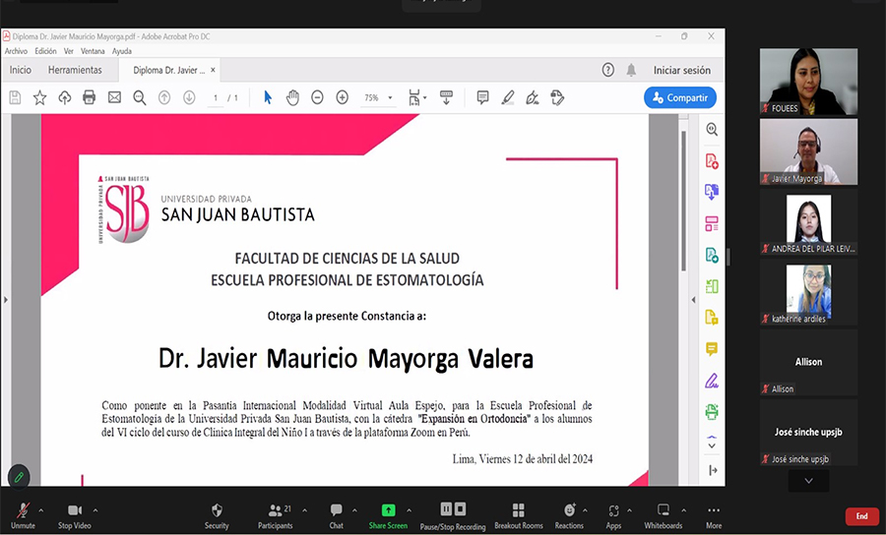
Task: Open Breakout Rooms
Action: [x=519, y=515]
